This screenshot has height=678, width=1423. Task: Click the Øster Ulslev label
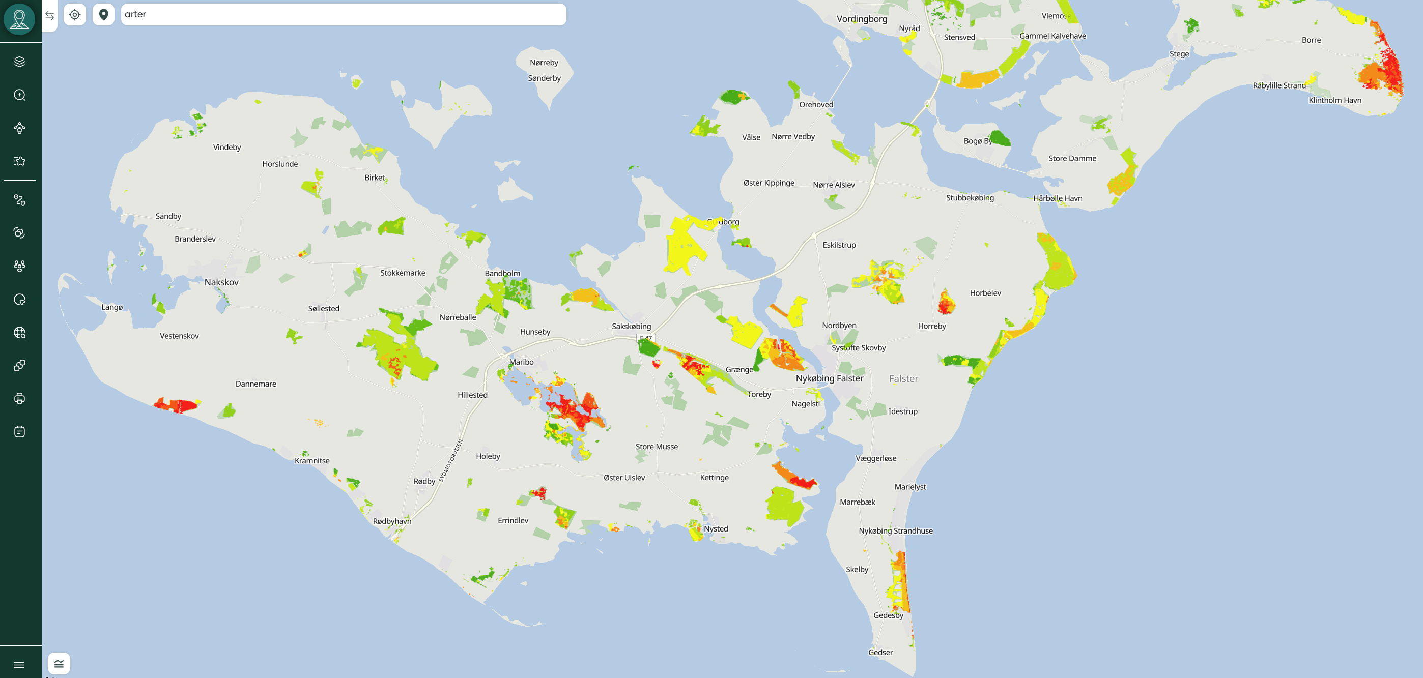click(624, 478)
